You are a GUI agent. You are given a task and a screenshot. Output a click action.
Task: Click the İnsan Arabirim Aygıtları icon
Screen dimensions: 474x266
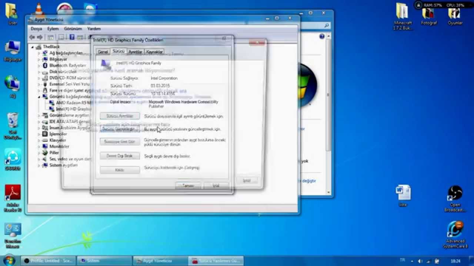pyautogui.click(x=45, y=128)
